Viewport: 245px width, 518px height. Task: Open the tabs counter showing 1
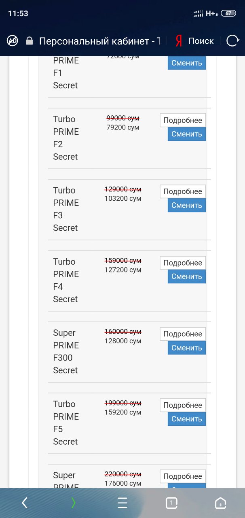171,503
